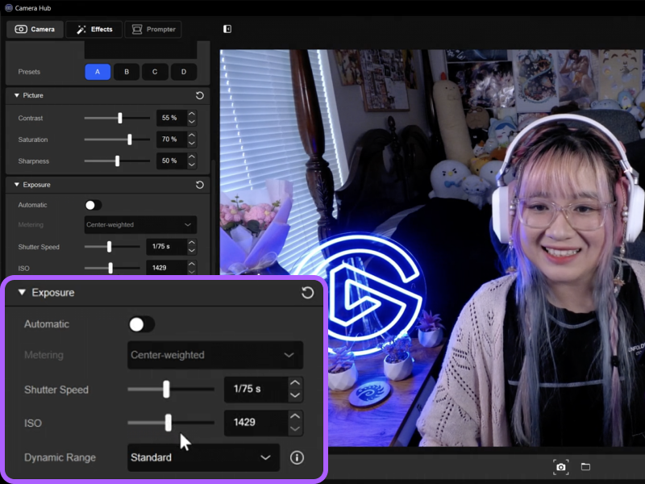Open the Dynamic Range dropdown set to Standard
The width and height of the screenshot is (645, 484).
[203, 457]
